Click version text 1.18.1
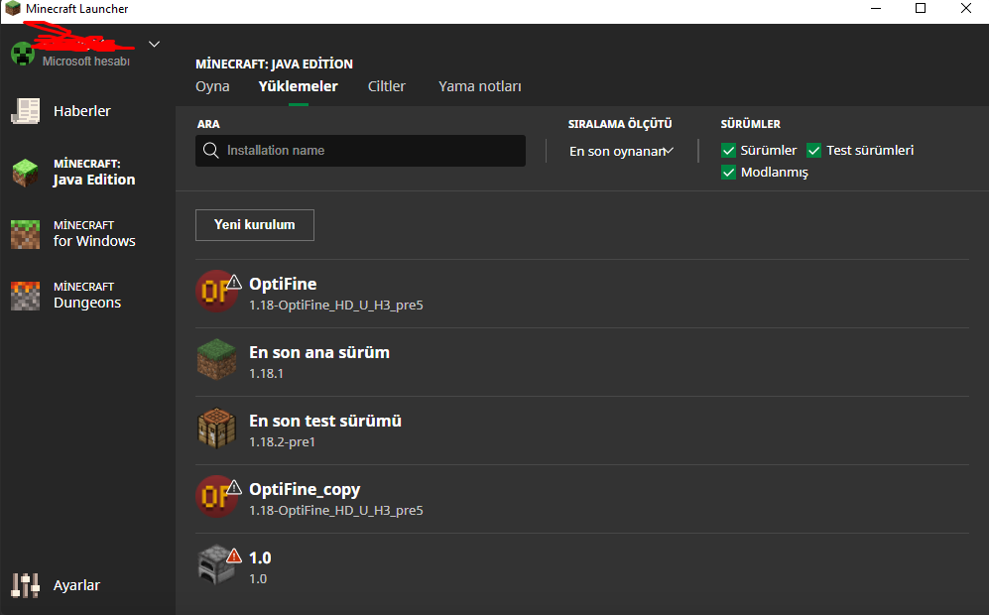The image size is (989, 615). tap(266, 373)
